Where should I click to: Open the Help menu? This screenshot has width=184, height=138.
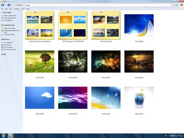(x=28, y=9)
